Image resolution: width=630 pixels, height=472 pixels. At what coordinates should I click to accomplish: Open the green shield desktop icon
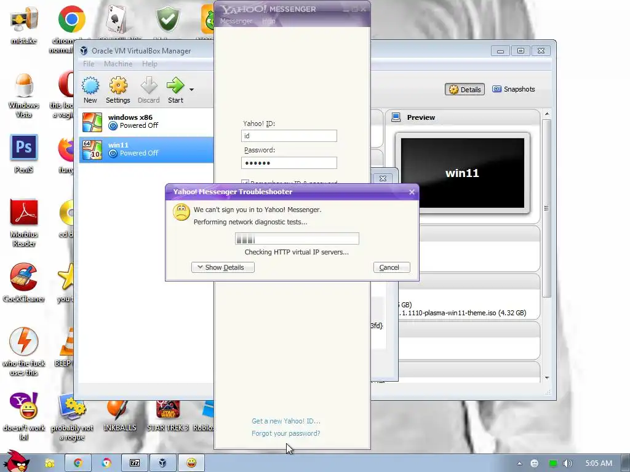pyautogui.click(x=167, y=19)
